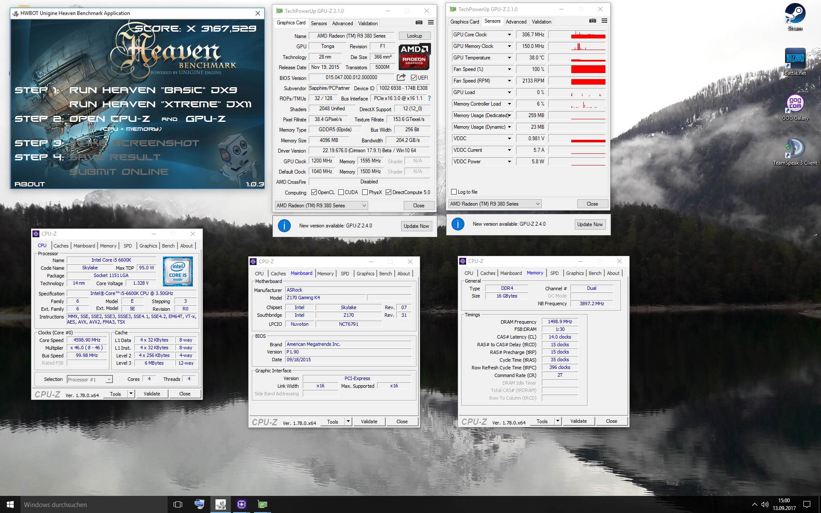Toggle the CUDA checkbox

(x=341, y=192)
